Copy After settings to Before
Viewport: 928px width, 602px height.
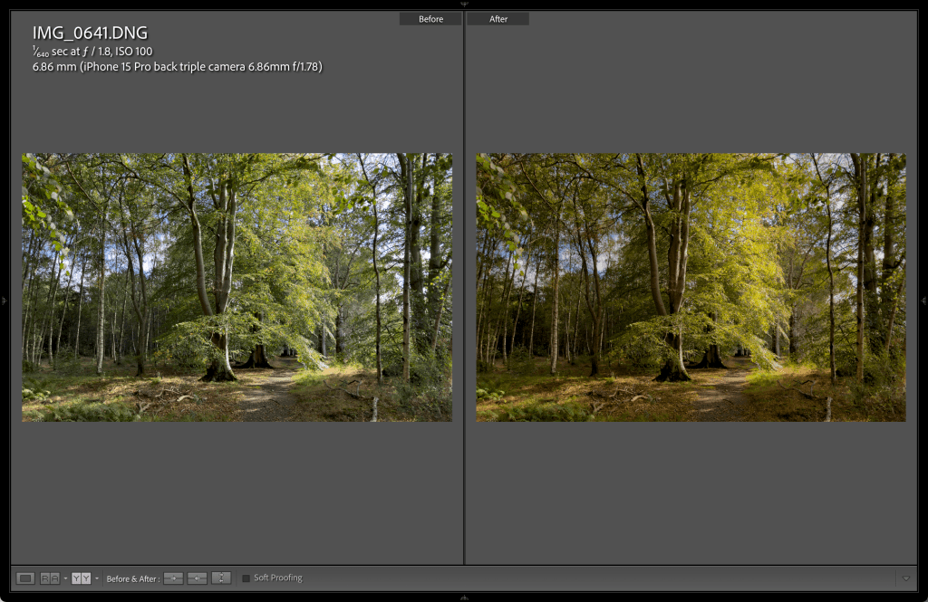(x=197, y=578)
